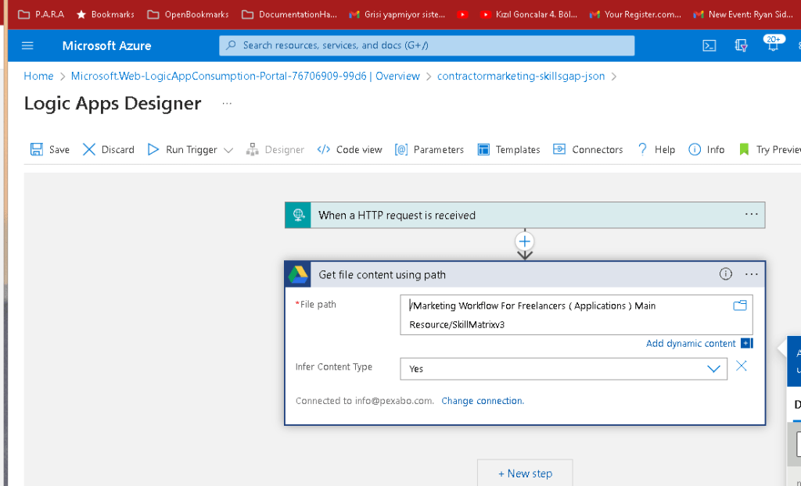The width and height of the screenshot is (801, 486).
Task: Expand the Run Trigger dropdown arrow
Action: [228, 150]
